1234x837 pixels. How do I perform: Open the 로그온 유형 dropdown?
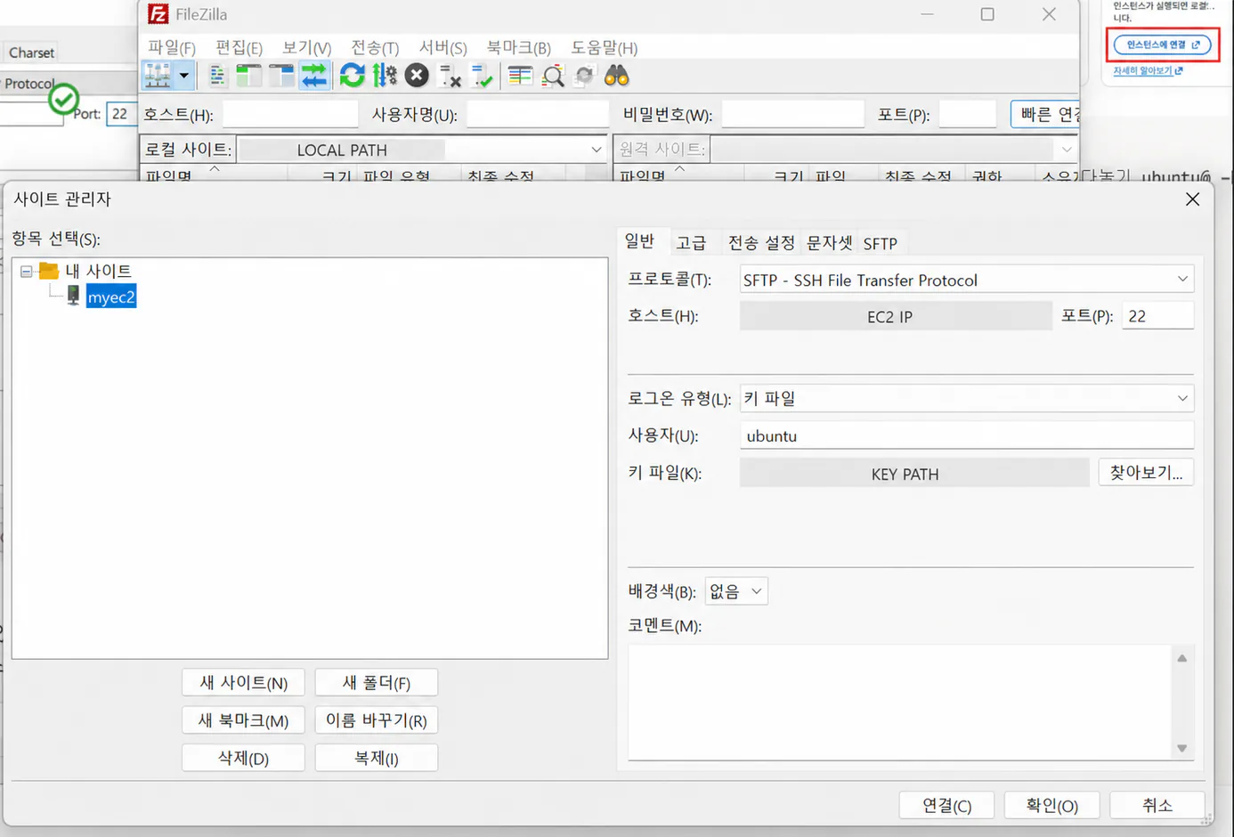pyautogui.click(x=967, y=398)
